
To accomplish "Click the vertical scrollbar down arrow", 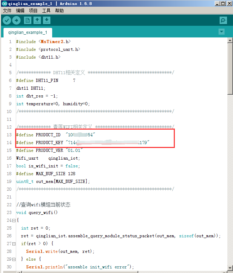I will [x=230, y=268].
